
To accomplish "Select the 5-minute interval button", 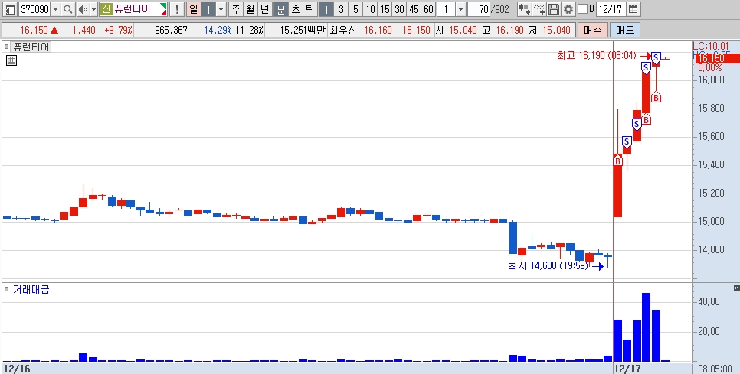I will coord(356,9).
